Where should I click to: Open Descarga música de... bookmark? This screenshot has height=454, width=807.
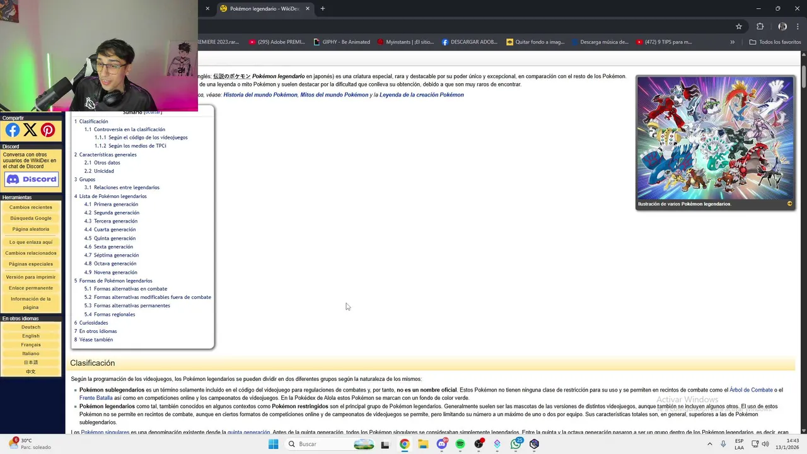point(600,42)
